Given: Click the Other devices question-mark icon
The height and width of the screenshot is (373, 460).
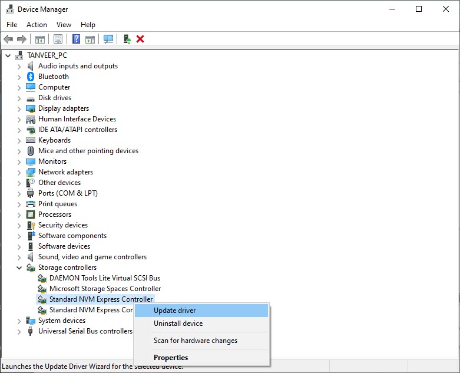Looking at the screenshot, I should pyautogui.click(x=31, y=183).
